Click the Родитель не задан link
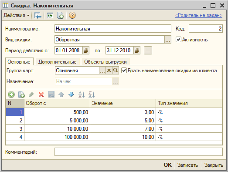This screenshot has height=172, width=228. pyautogui.click(x=199, y=15)
